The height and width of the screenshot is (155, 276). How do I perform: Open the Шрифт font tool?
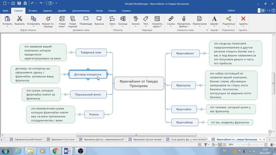[x=214, y=19]
